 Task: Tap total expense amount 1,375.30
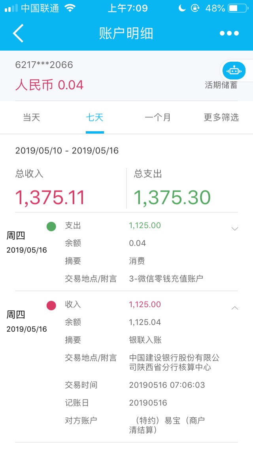(x=172, y=197)
